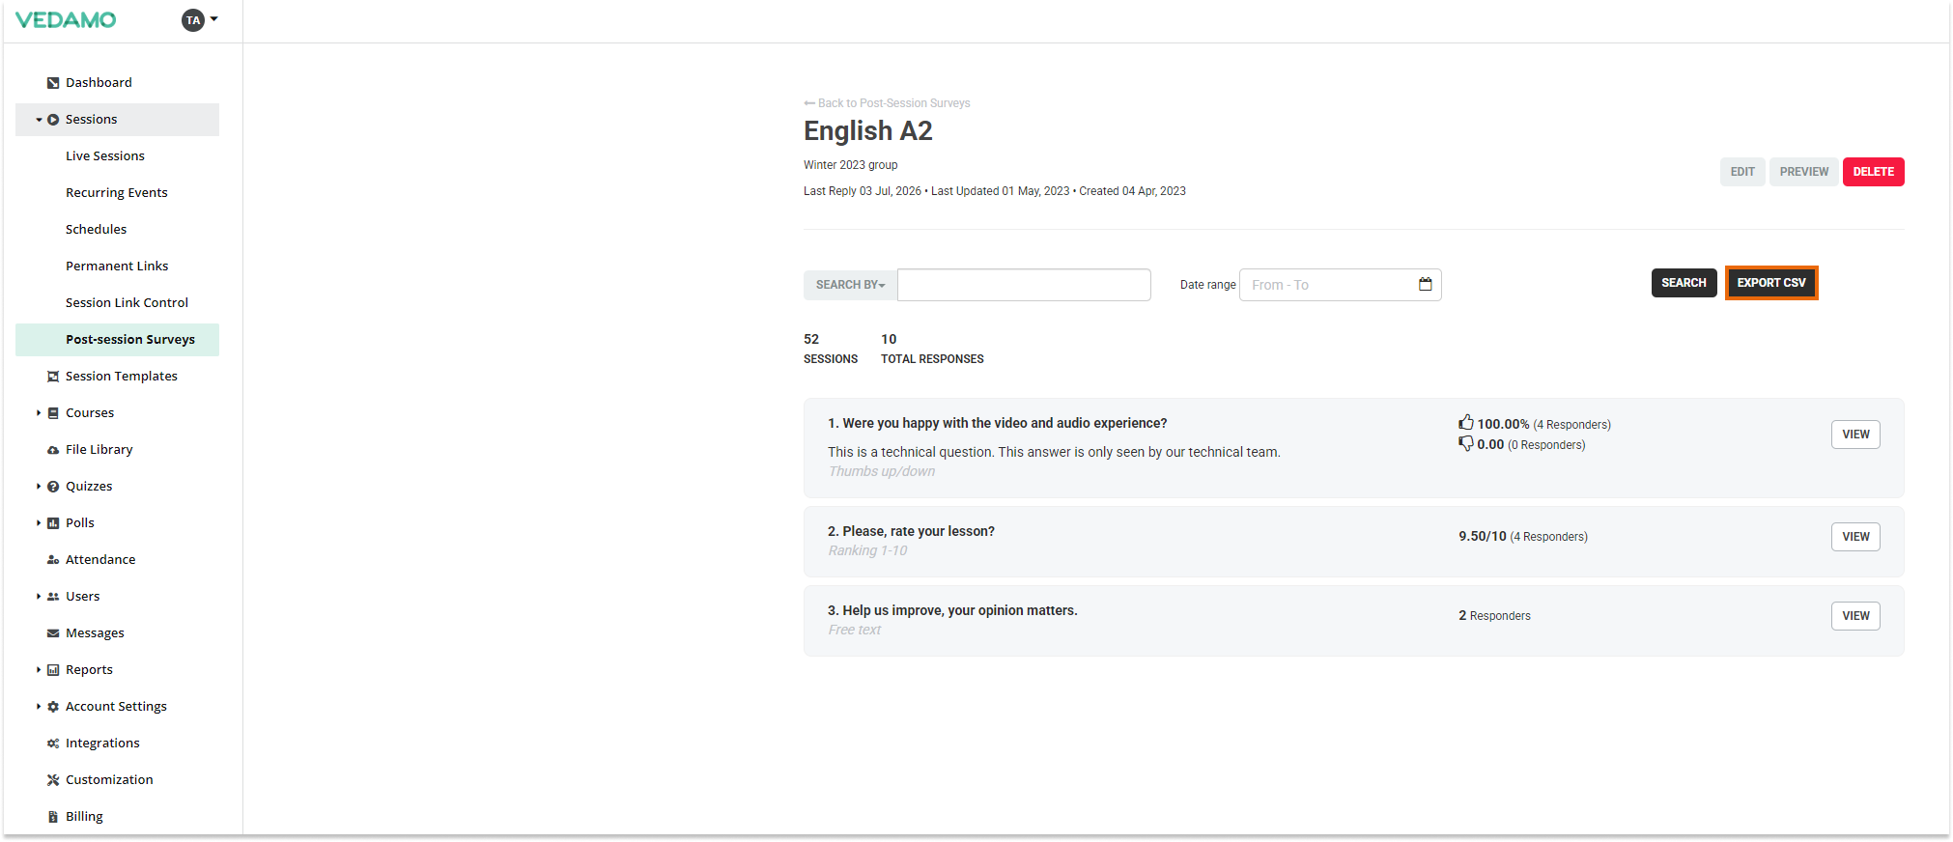Click the Billing icon
1953x842 pixels.
coord(53,817)
